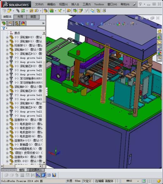Image resolution: width=163 pixels, height=184 pixels.
Task: Toggle the 2D sketch view button in bottom toolbar
Action: [38, 175]
